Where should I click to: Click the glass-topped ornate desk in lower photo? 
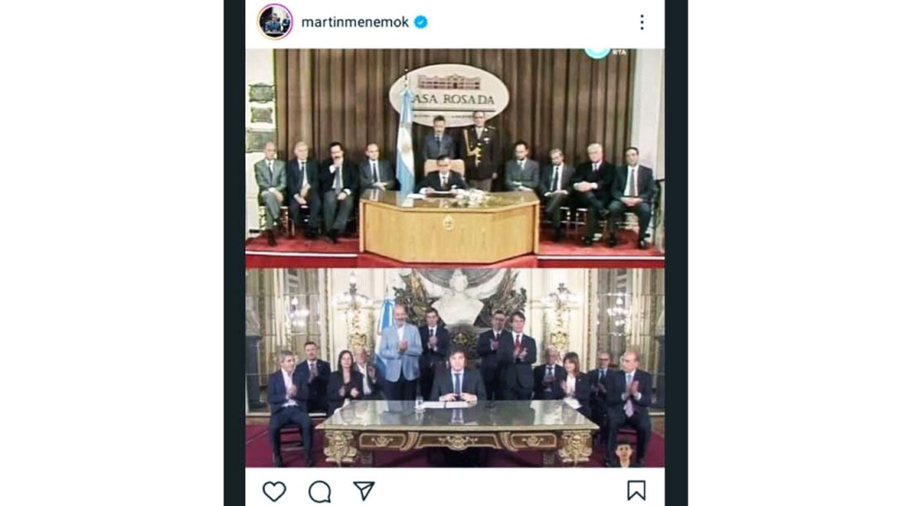457,431
